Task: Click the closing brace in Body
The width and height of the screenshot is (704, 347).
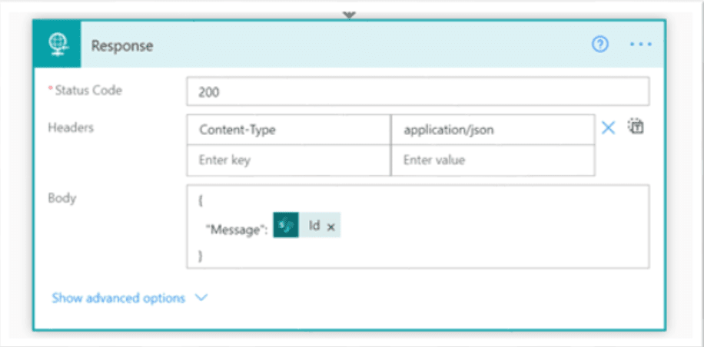Action: click(201, 256)
